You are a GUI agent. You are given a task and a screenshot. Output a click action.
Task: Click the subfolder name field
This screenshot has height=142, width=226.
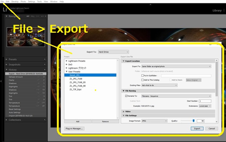[186, 76]
